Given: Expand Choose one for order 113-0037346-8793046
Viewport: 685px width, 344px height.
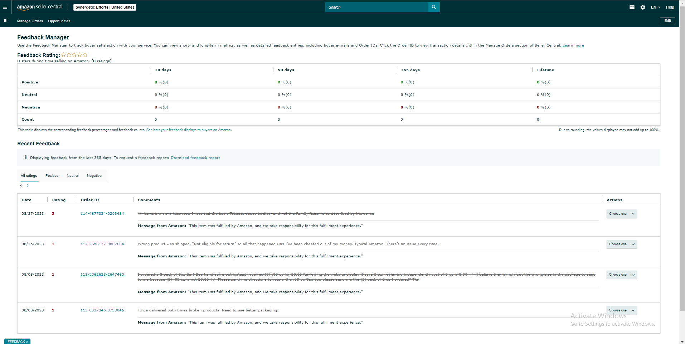Looking at the screenshot, I should tap(622, 310).
